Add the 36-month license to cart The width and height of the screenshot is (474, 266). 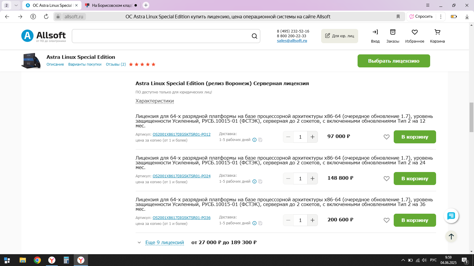pyautogui.click(x=415, y=220)
